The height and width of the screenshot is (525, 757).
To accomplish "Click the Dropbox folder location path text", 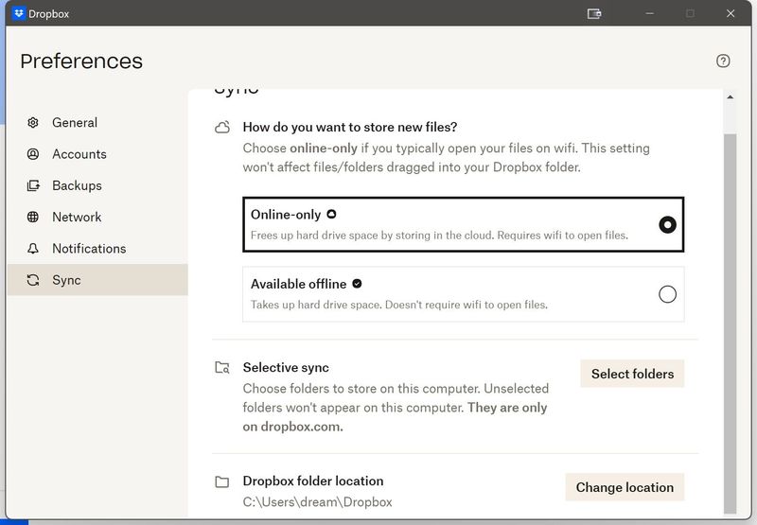I will (317, 502).
